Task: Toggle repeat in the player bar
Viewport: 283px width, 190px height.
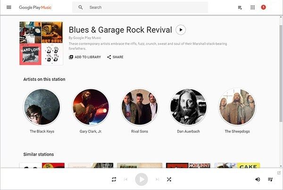Action: tap(114, 179)
